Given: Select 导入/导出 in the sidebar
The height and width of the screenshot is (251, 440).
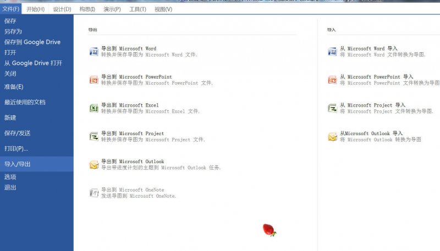Looking at the screenshot, I should tap(37, 164).
